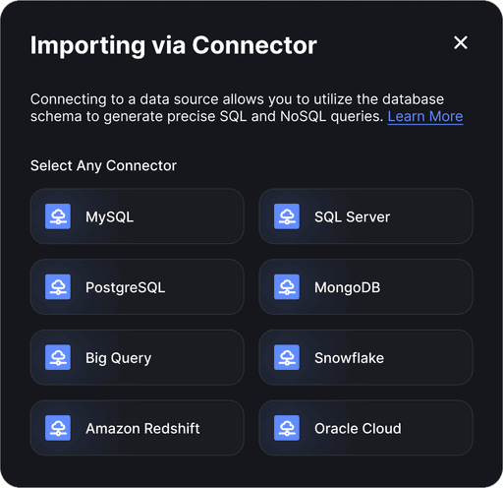The height and width of the screenshot is (488, 503).
Task: Pick the Amazon Redshift label
Action: (142, 428)
